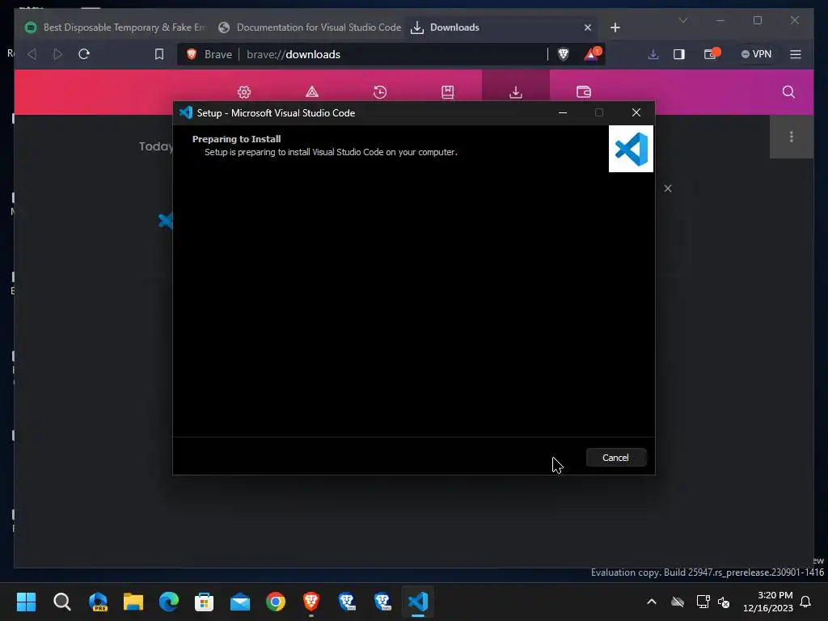Open Brave Rewards triangle icon
Viewport: 828px width, 621px height.
tap(591, 54)
